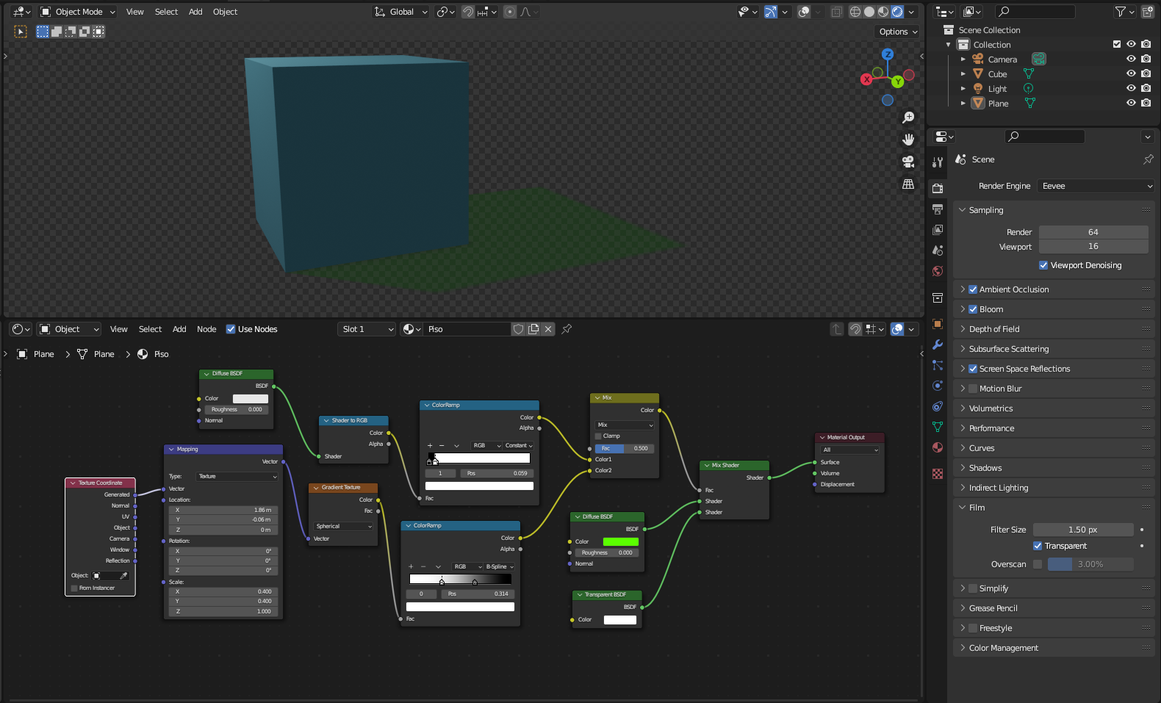
Task: Open the viewport Select menu
Action: [166, 12]
